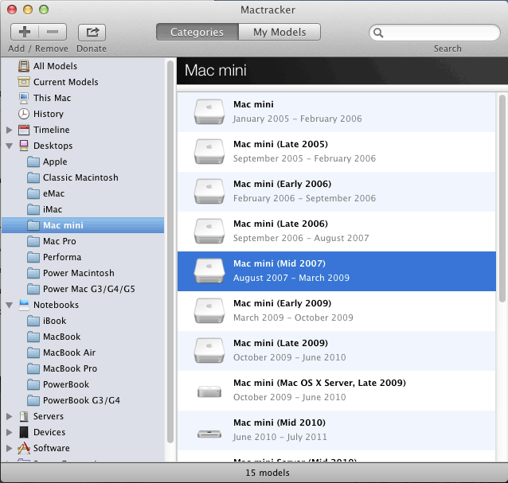Select the MacBook Pro folder

pos(83,368)
